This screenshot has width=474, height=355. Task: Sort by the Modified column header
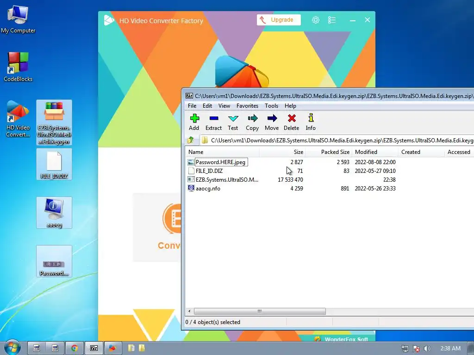click(x=375, y=152)
